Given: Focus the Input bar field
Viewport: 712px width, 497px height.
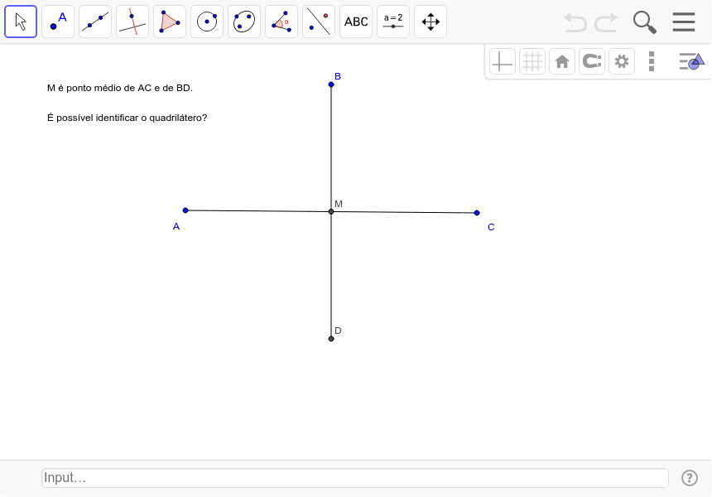Looking at the screenshot, I should [x=355, y=478].
